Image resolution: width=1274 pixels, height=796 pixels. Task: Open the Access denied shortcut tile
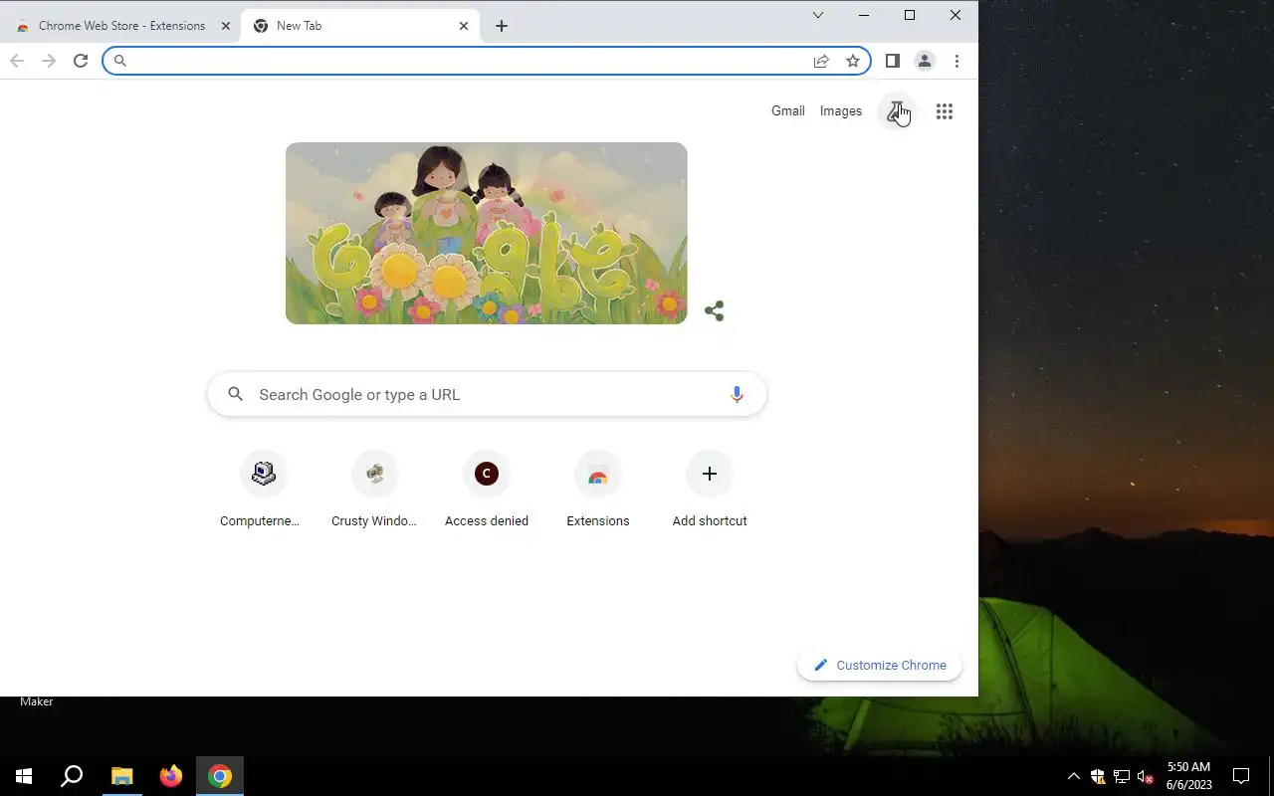tap(487, 491)
